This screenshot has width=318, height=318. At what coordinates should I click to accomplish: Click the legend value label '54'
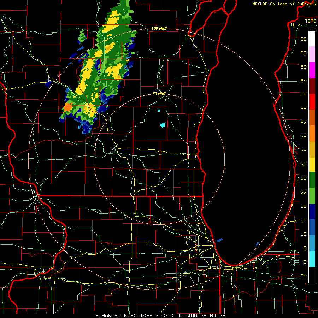click(304, 81)
